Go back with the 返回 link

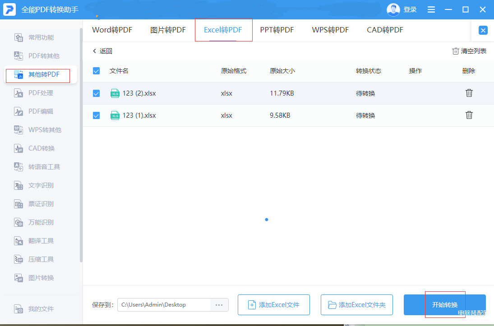pyautogui.click(x=103, y=51)
